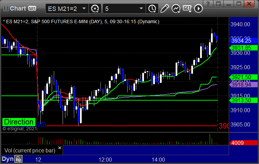Click the 12:00 time axis label

pyautogui.click(x=105, y=160)
